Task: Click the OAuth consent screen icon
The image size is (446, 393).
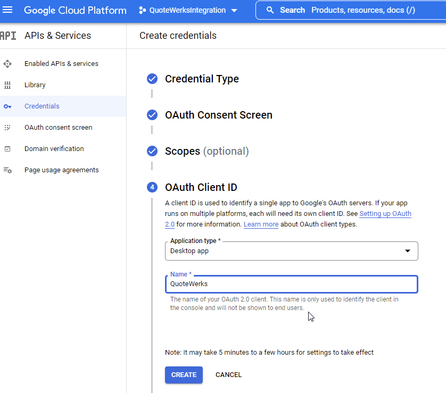Action: click(x=7, y=128)
